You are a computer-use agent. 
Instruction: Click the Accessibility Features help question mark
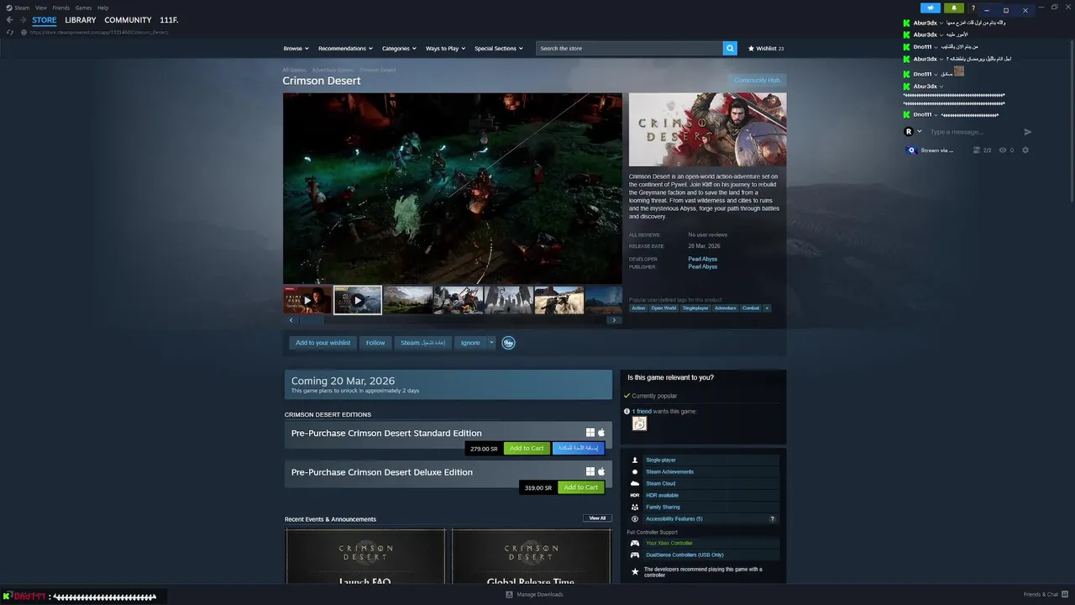click(772, 518)
